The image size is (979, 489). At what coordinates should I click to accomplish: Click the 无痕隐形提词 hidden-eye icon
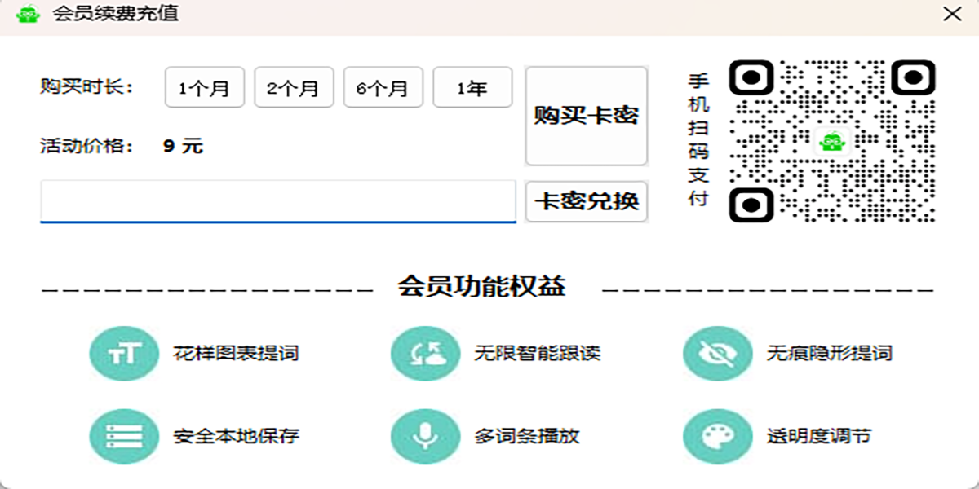pyautogui.click(x=717, y=354)
